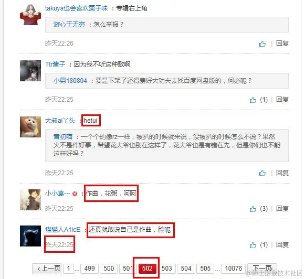The height and width of the screenshot is (279, 305).
Task: Like 大叔ai丫头's hetui comment
Action: [262, 173]
